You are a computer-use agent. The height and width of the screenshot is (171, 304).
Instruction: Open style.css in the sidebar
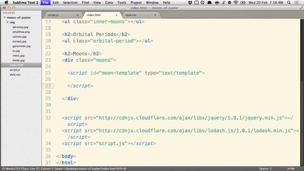tap(15, 75)
